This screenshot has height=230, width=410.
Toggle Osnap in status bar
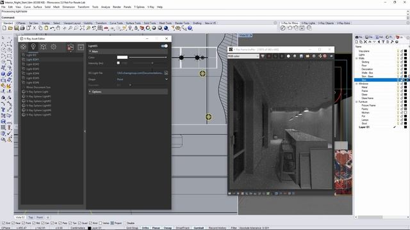pyautogui.click(x=168, y=228)
